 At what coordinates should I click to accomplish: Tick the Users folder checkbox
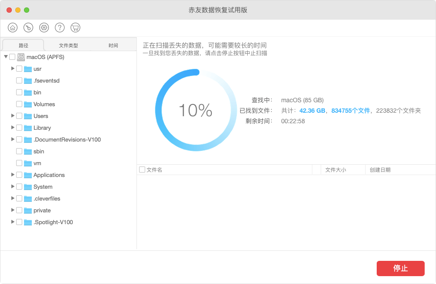pos(19,116)
